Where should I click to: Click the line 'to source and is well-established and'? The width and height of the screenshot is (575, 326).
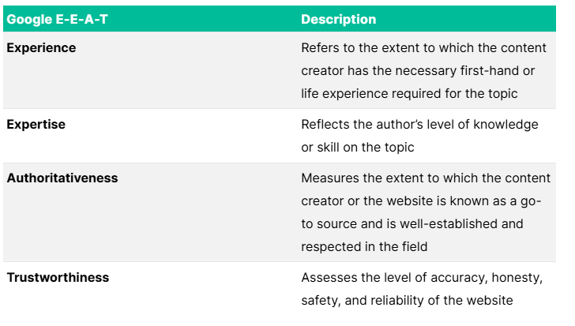tap(412, 224)
